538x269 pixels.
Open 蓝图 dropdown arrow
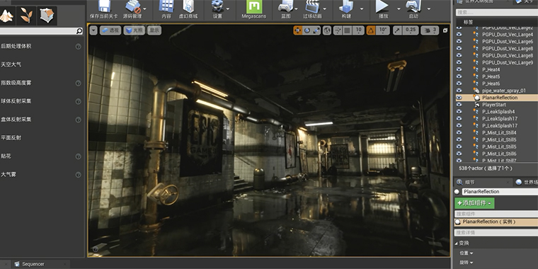296,8
